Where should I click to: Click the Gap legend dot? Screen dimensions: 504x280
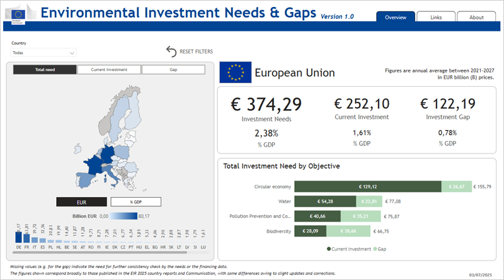click(375, 249)
